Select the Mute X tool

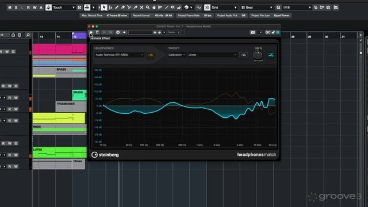[x=141, y=7]
